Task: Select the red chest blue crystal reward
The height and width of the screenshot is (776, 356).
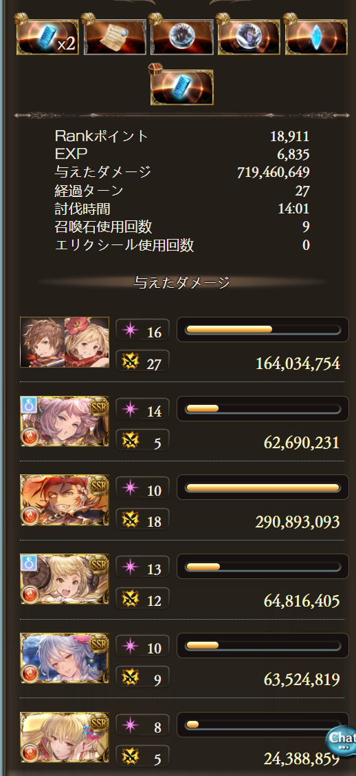Action: 181,87
